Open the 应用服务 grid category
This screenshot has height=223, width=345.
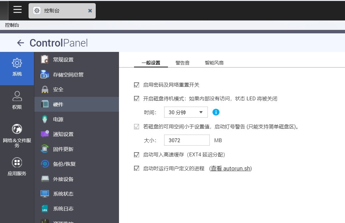[x=17, y=167]
